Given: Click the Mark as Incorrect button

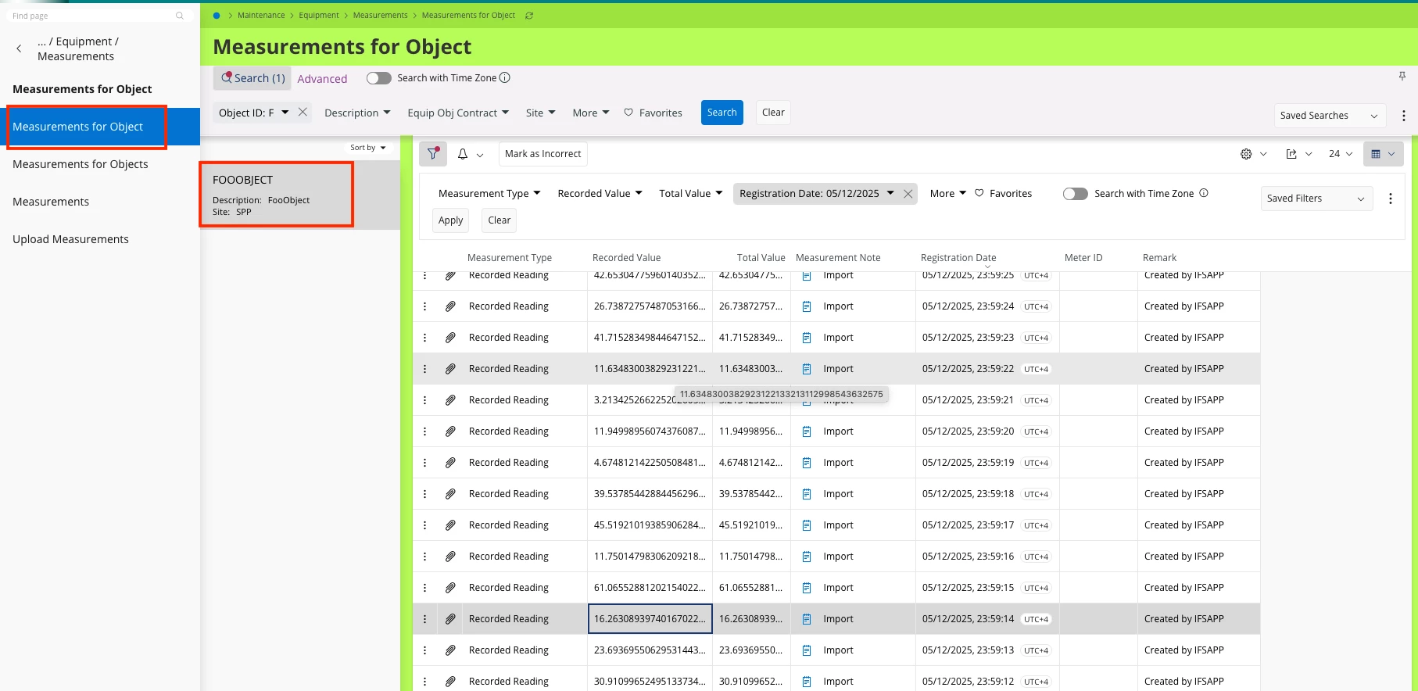Looking at the screenshot, I should point(542,154).
